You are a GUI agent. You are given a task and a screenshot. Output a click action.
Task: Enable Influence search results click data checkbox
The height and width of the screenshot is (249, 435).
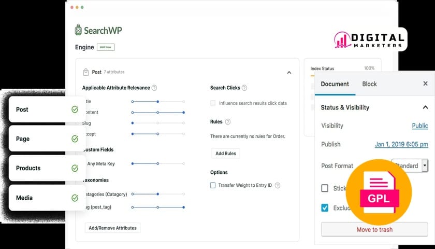pos(213,103)
